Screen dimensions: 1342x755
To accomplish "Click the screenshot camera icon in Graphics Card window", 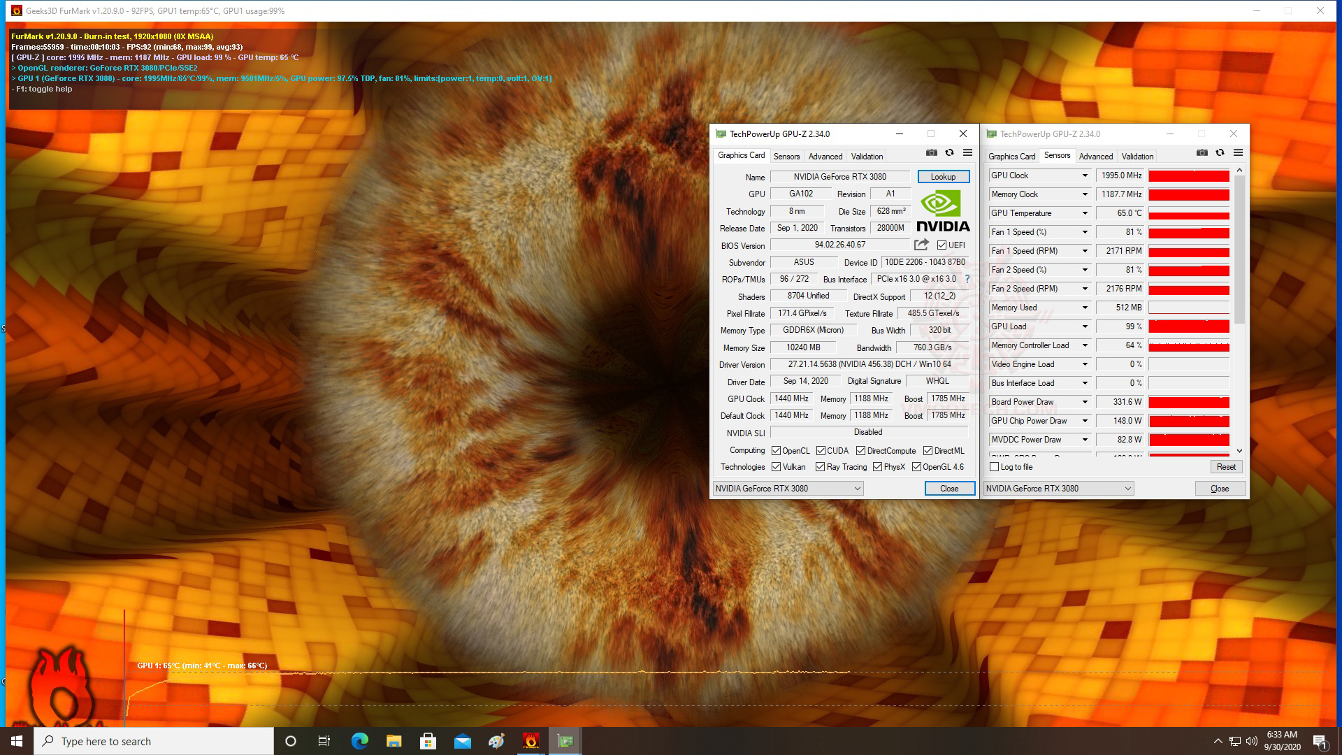I will tap(931, 152).
